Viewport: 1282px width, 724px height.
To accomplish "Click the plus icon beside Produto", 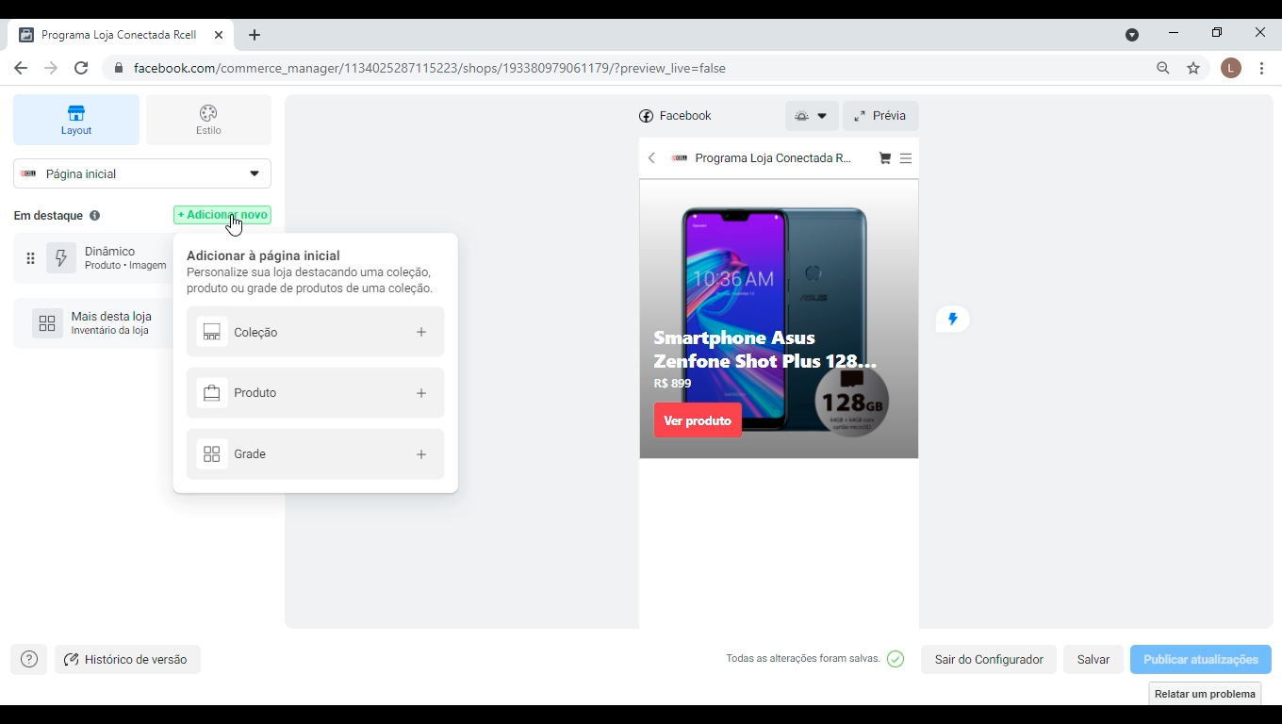I will [421, 393].
